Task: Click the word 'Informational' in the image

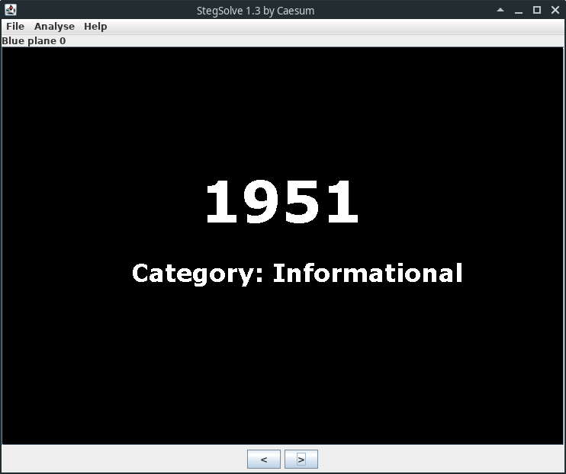Action: (368, 273)
